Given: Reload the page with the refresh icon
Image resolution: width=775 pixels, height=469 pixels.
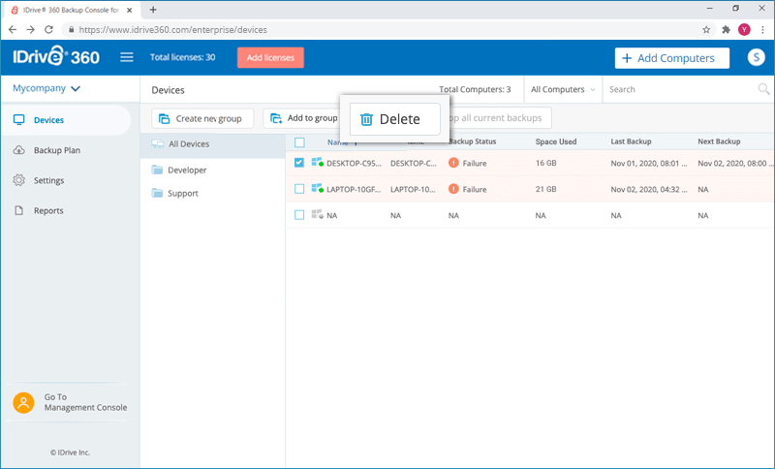Looking at the screenshot, I should pos(48,30).
